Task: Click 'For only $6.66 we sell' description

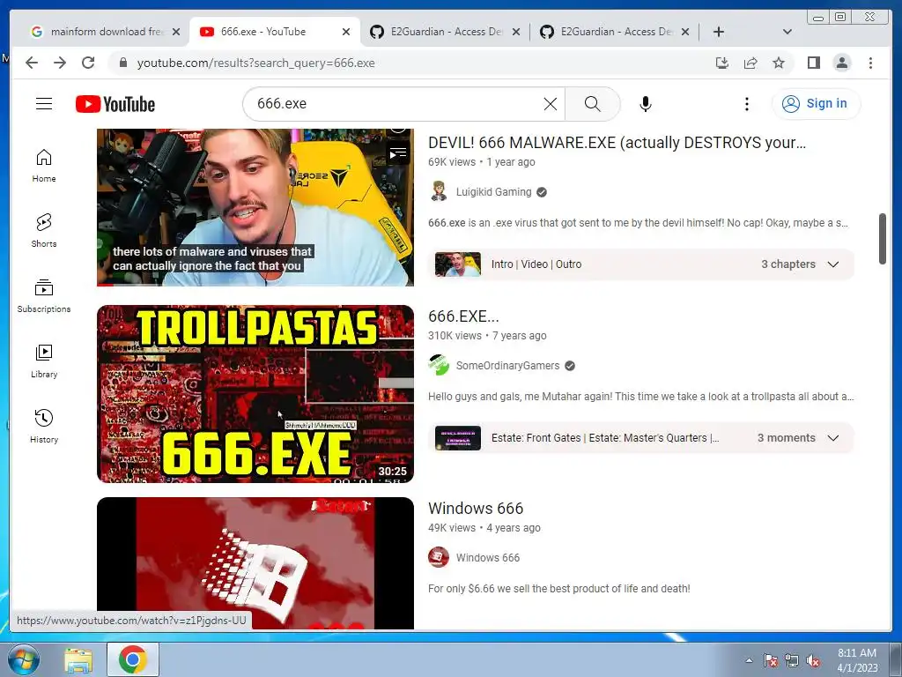Action: (559, 588)
